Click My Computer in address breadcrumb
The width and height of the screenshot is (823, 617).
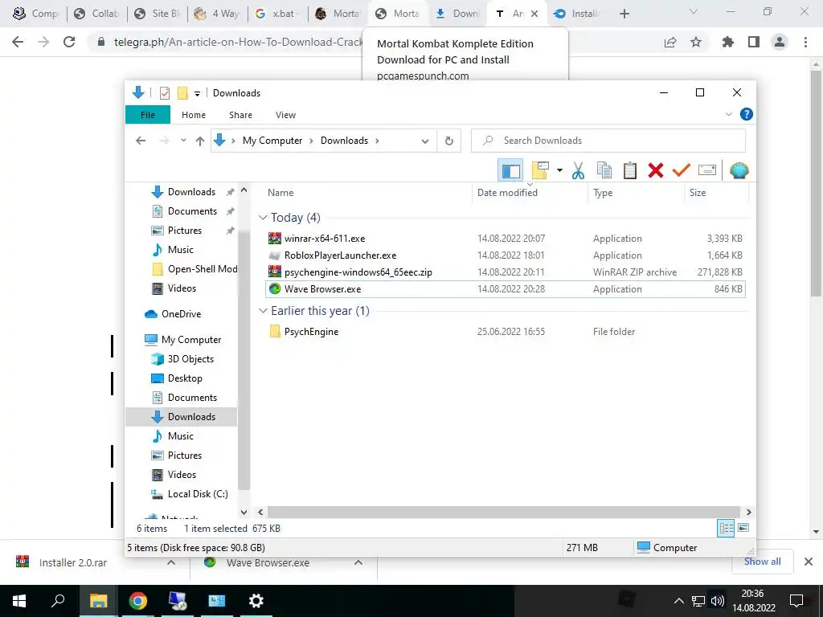tap(272, 141)
